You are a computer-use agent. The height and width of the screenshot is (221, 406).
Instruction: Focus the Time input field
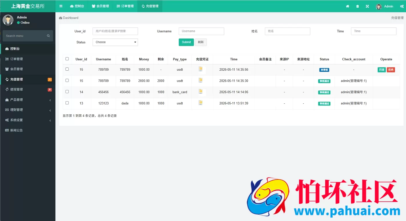pos(374,31)
